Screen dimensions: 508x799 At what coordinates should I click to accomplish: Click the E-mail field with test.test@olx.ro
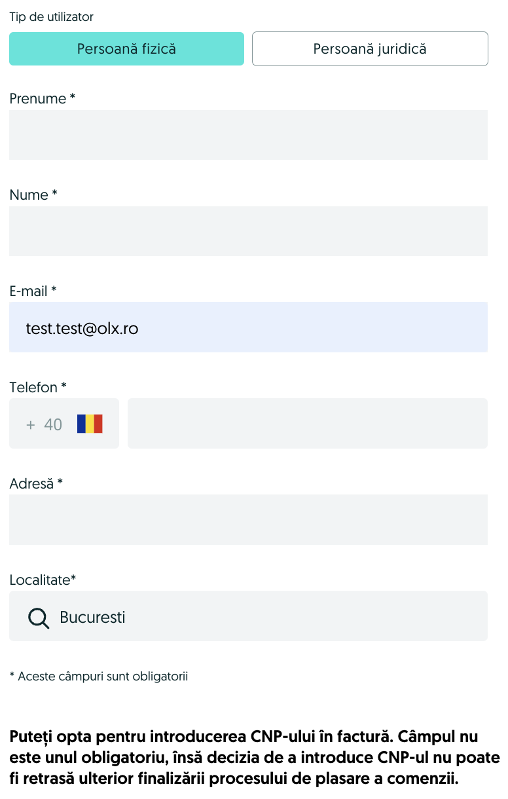tap(248, 327)
